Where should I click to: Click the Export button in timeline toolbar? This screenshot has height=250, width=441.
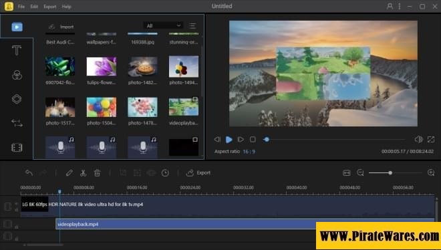pos(198,172)
